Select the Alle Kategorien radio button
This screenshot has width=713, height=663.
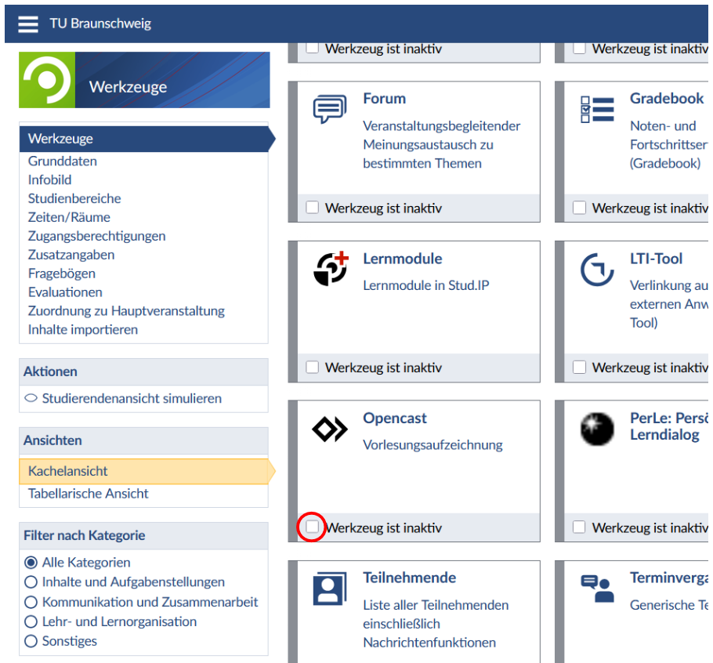(31, 563)
